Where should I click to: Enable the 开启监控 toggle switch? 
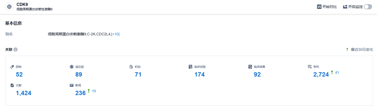tap(368, 7)
